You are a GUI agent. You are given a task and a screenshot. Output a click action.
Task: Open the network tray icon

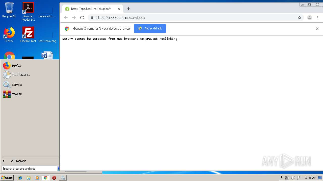coord(287,178)
